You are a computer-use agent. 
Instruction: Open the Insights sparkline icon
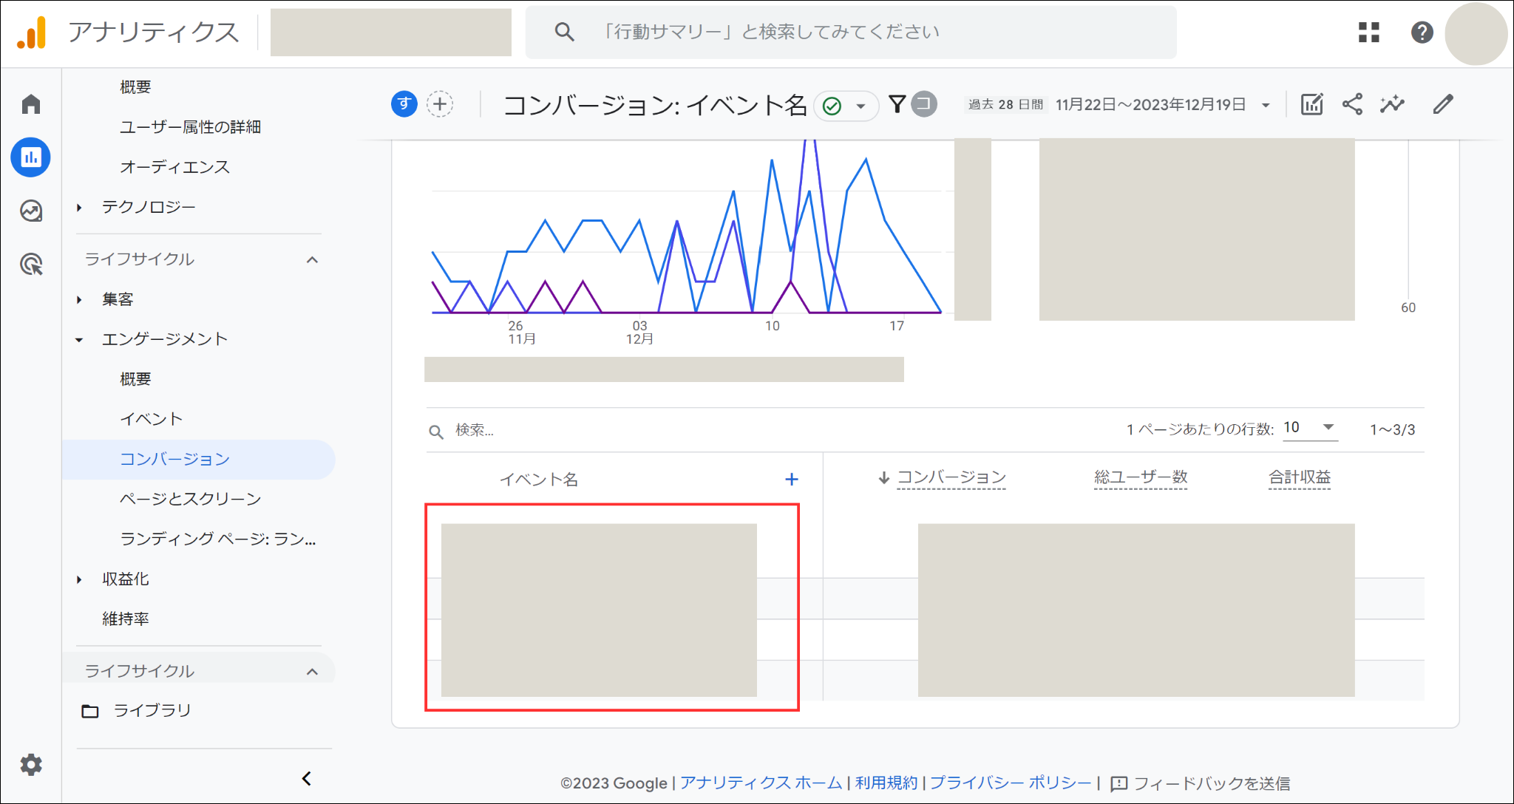click(1392, 104)
